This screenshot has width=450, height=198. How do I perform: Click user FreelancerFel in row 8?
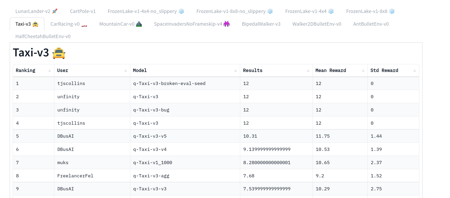(75, 176)
